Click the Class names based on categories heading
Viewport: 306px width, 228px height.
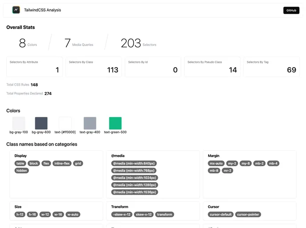(42, 144)
